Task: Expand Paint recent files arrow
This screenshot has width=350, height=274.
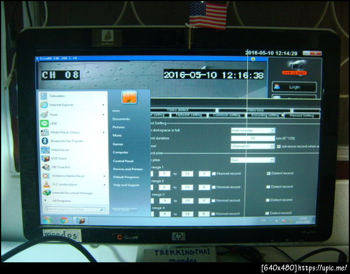Action: (103, 115)
